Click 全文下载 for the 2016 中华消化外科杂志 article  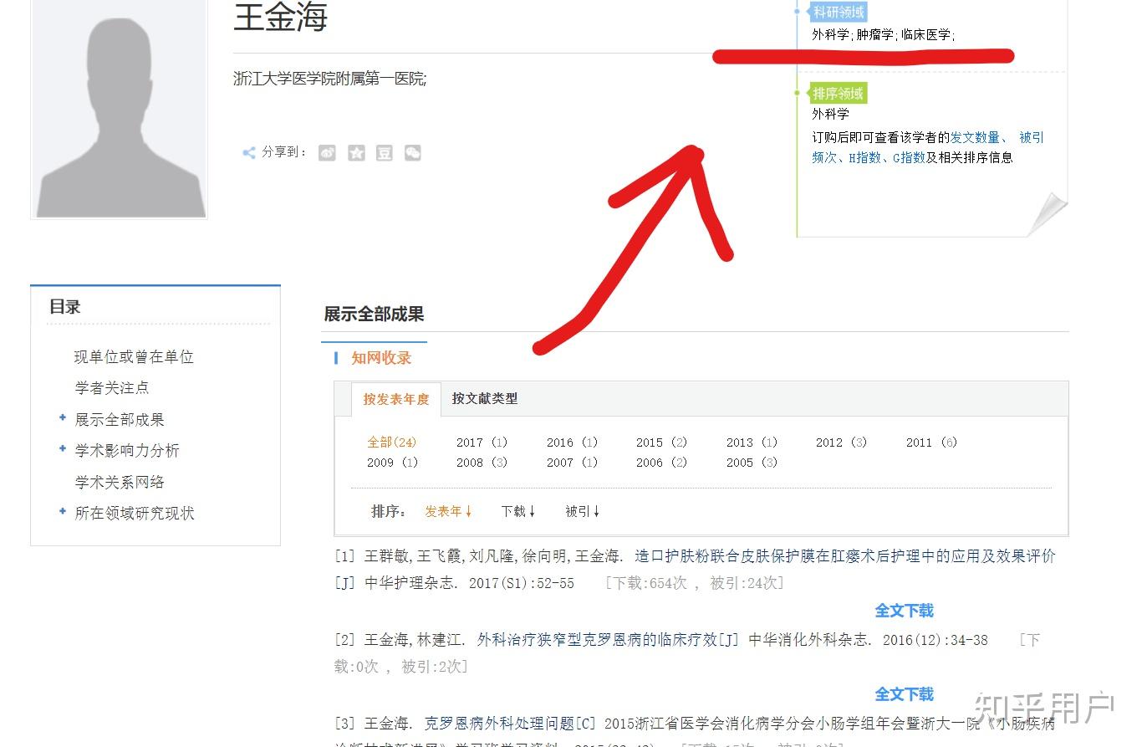coord(905,694)
